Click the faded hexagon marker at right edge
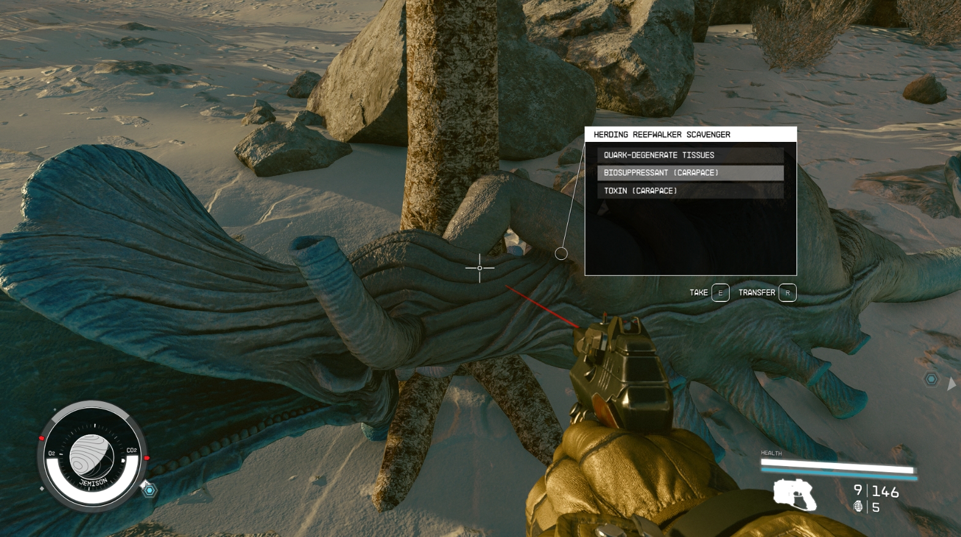This screenshot has width=961, height=537. (x=931, y=379)
